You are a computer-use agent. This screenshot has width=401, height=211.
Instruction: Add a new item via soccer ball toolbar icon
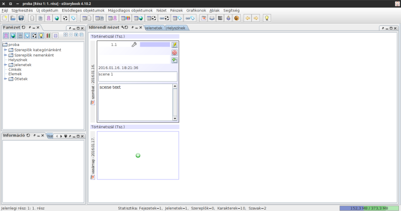(65, 18)
